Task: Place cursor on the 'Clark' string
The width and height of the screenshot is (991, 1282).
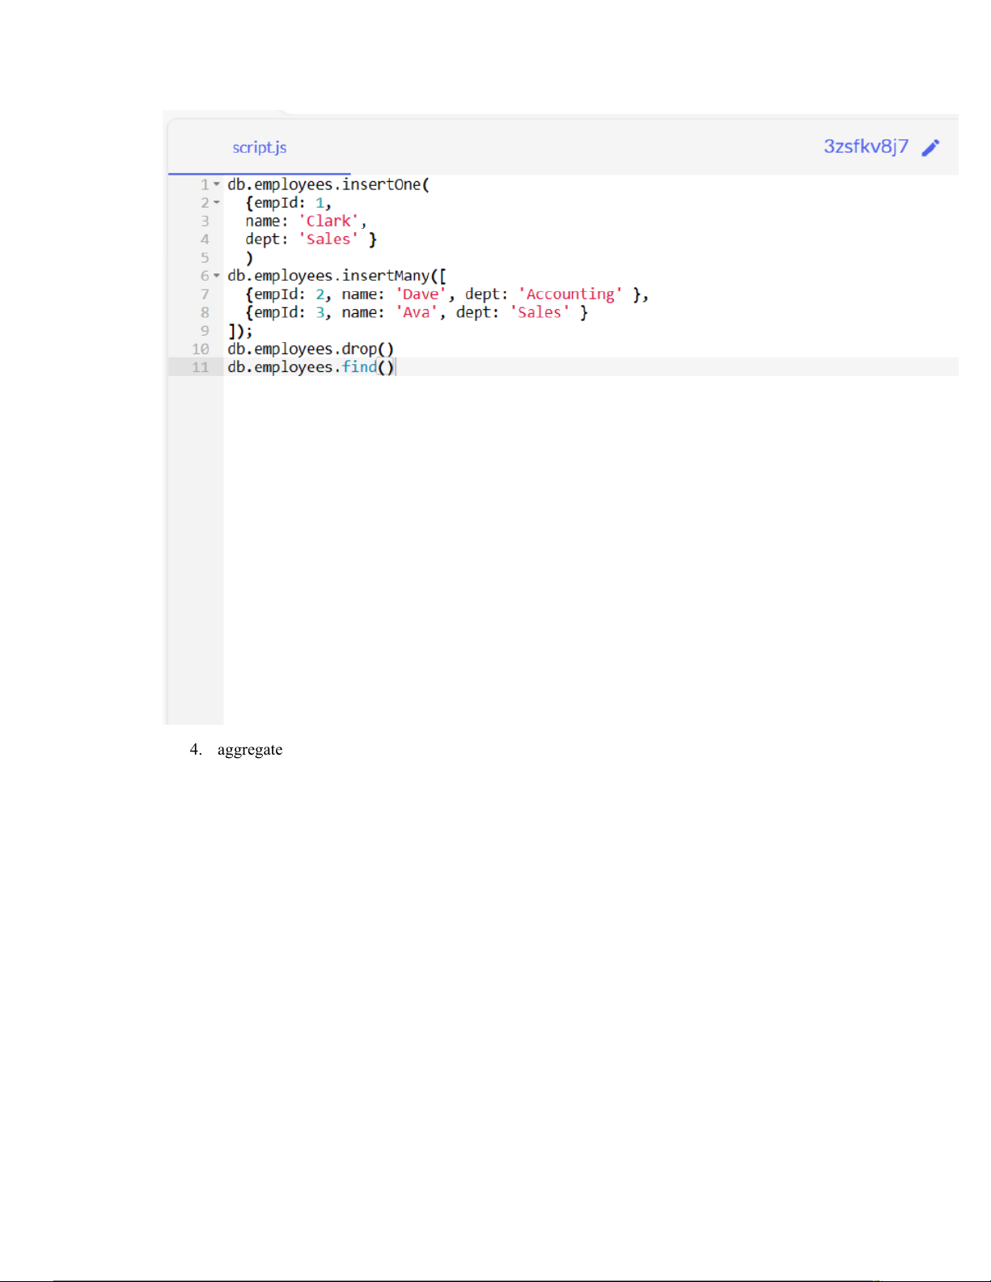Action: [328, 221]
